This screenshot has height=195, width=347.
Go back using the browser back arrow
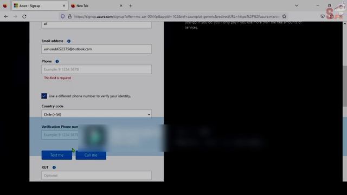tap(6, 16)
